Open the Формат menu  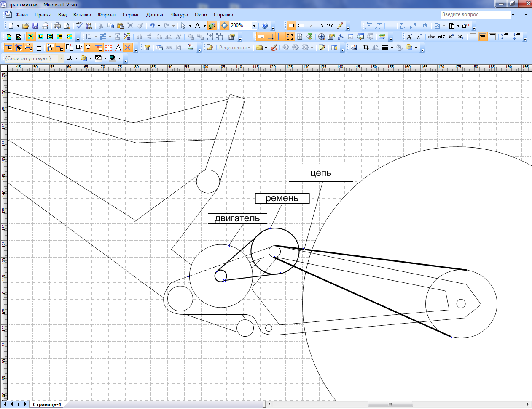point(107,15)
